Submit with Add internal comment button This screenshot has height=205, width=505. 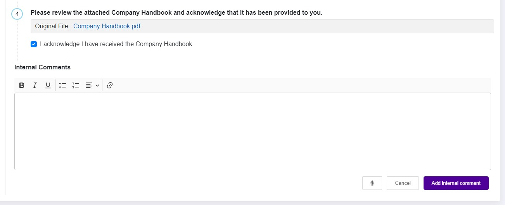[456, 183]
